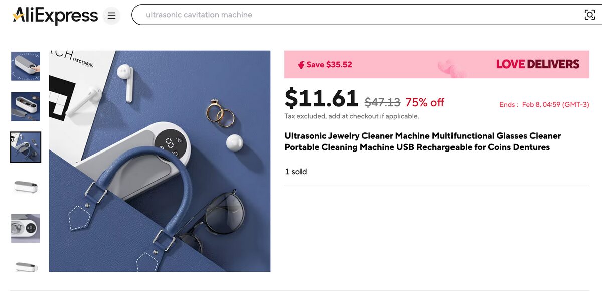Click the crossed-out $47.13 original price
Image resolution: width=602 pixels, height=302 pixels.
[382, 103]
